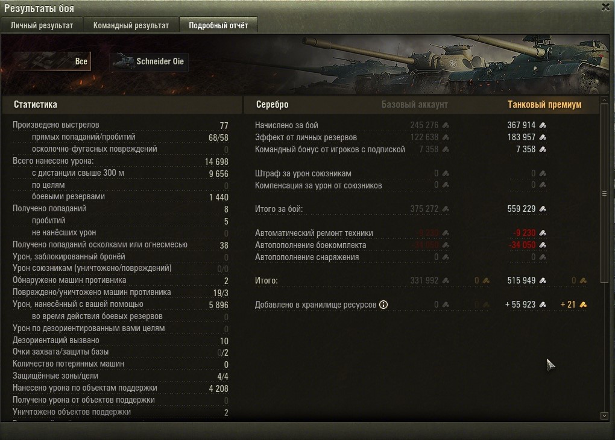Select the Подробный отчёт tab

pos(218,25)
